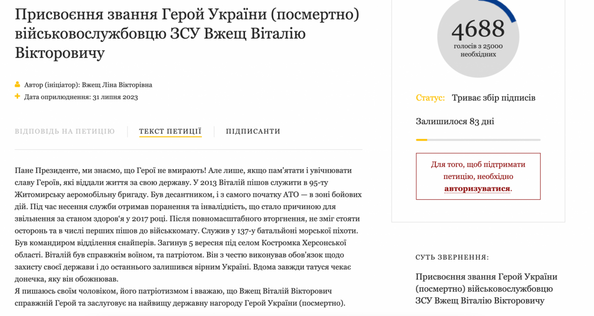Click the yellow plus icon beside publication date
Screen dimensions: 594x316
click(18, 97)
